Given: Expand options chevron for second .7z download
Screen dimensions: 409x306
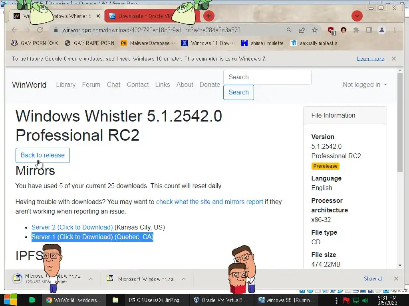Looking at the screenshot, I should point(184,279).
